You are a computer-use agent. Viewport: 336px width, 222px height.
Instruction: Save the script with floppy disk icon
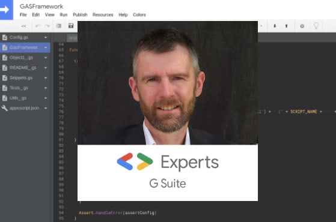click(71, 26)
